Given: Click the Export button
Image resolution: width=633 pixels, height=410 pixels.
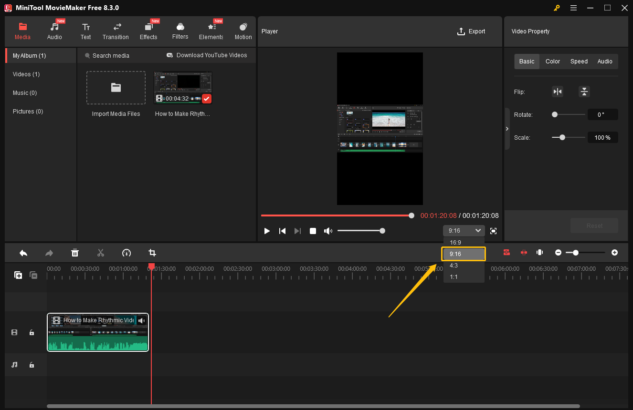Looking at the screenshot, I should [471, 31].
